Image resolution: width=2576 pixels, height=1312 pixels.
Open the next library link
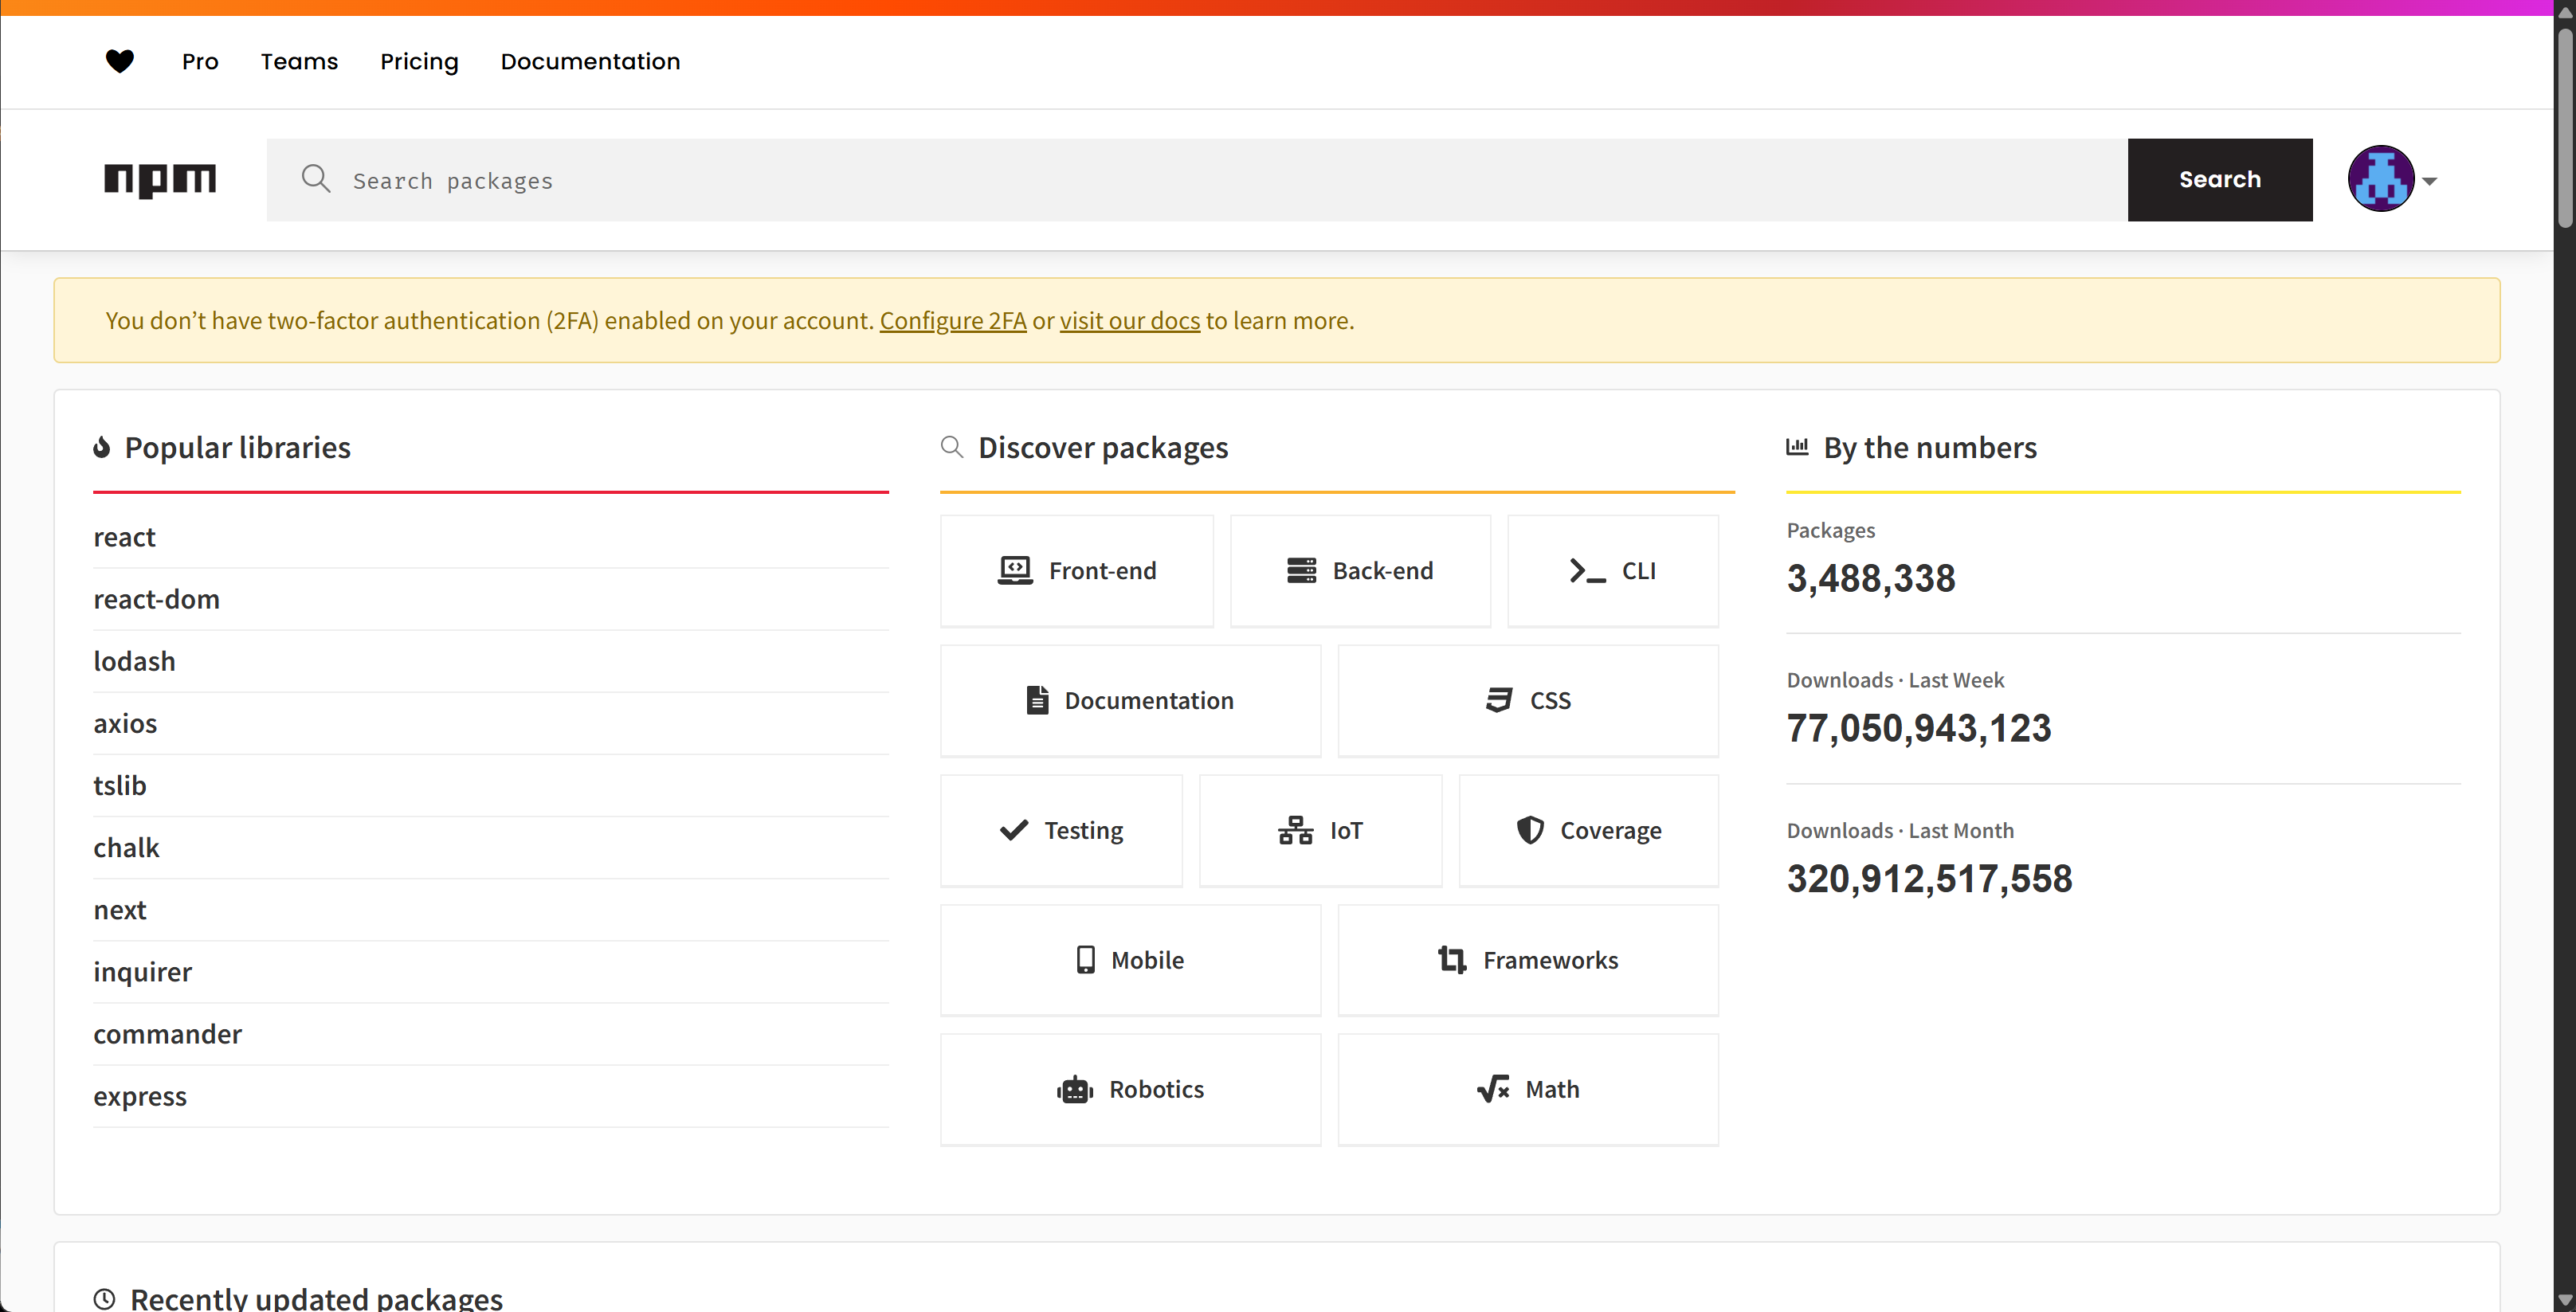point(120,910)
